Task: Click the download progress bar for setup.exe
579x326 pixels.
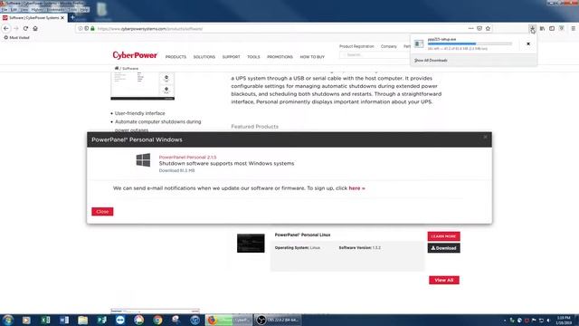Action: point(470,43)
